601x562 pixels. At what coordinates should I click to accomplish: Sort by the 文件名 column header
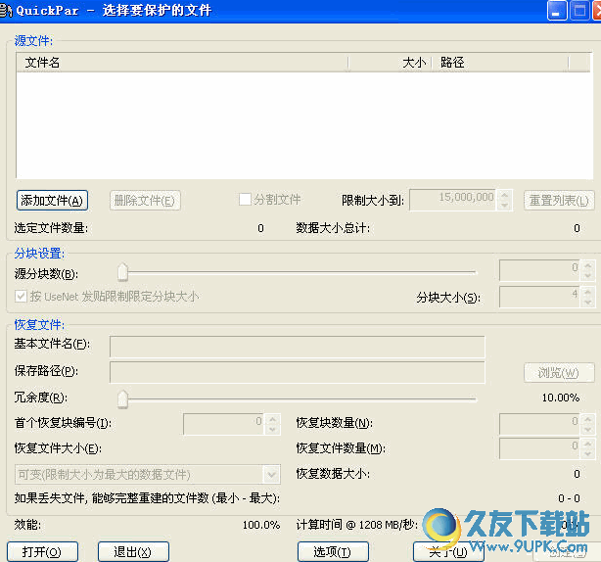(182, 63)
